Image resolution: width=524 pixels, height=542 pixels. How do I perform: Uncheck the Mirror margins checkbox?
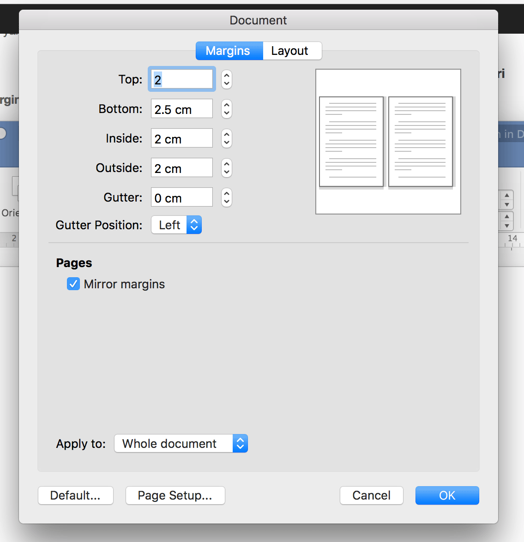pyautogui.click(x=73, y=284)
